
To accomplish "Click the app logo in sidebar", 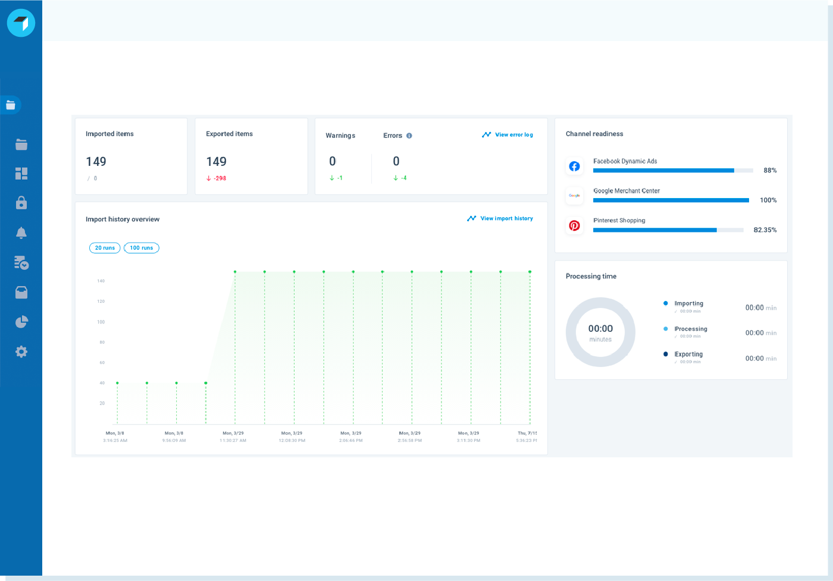I will pos(21,23).
